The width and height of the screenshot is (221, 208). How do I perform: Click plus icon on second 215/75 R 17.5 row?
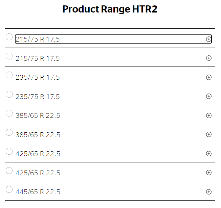[x=209, y=58]
